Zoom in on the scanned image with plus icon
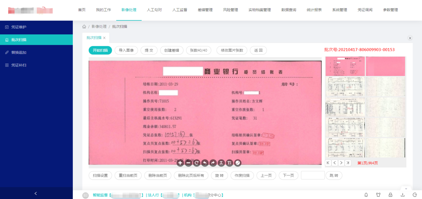The width and height of the screenshot is (422, 199). point(180,163)
